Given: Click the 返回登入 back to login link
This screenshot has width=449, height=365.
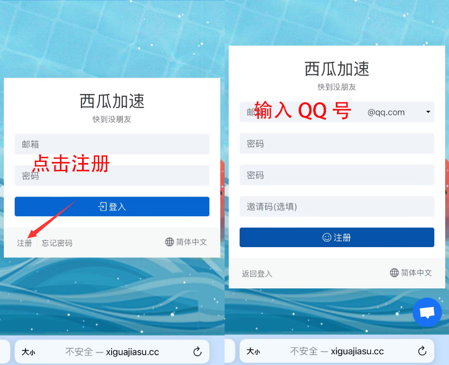Looking at the screenshot, I should 257,274.
